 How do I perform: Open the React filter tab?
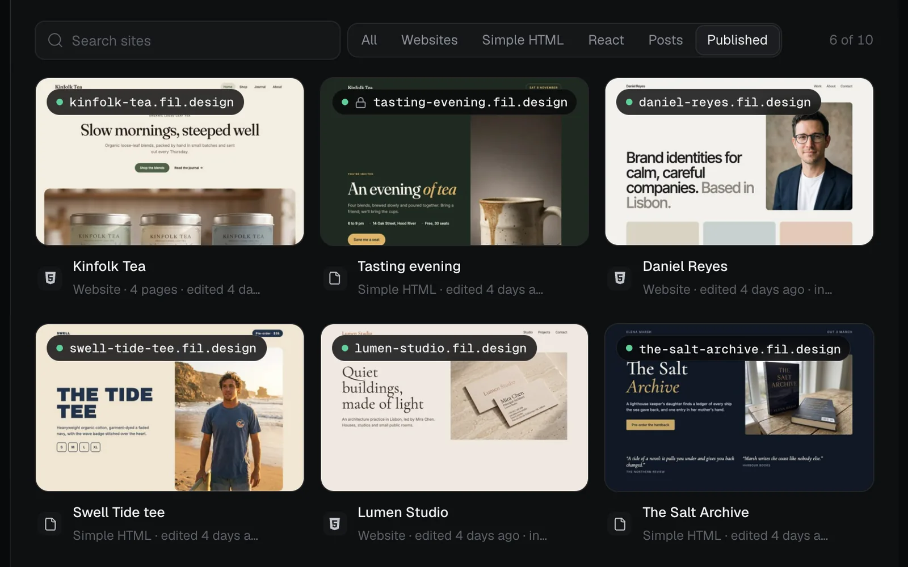pyautogui.click(x=606, y=40)
